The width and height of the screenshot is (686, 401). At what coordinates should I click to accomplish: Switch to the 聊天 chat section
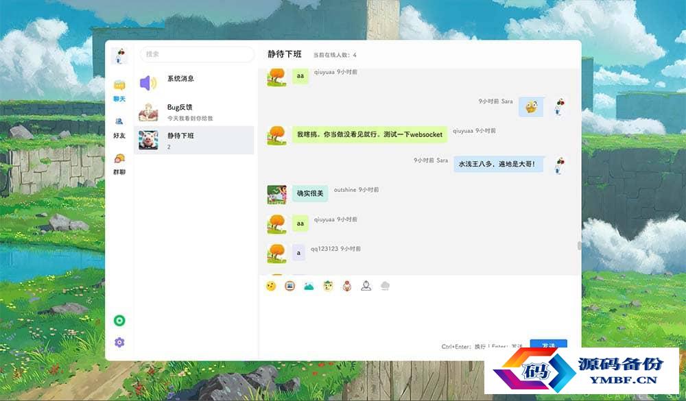[119, 91]
